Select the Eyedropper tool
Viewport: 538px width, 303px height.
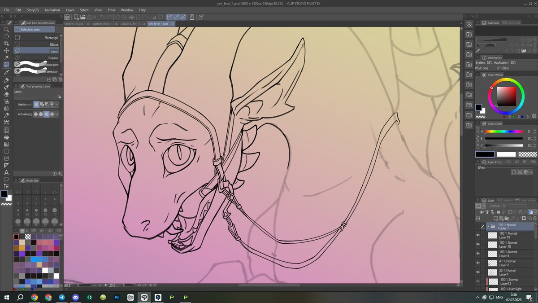tap(6, 72)
